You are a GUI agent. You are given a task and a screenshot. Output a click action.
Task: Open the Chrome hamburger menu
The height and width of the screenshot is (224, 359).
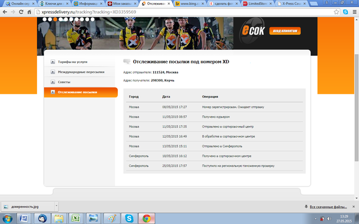coord(354,12)
